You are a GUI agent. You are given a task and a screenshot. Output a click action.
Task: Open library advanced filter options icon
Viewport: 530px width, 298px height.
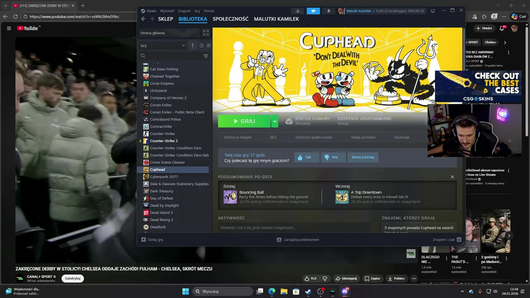click(x=206, y=56)
